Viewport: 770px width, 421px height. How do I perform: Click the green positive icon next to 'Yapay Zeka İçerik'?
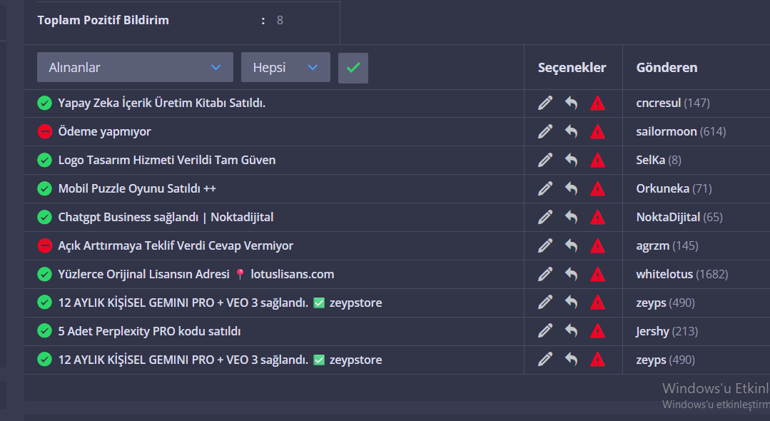[x=45, y=103]
